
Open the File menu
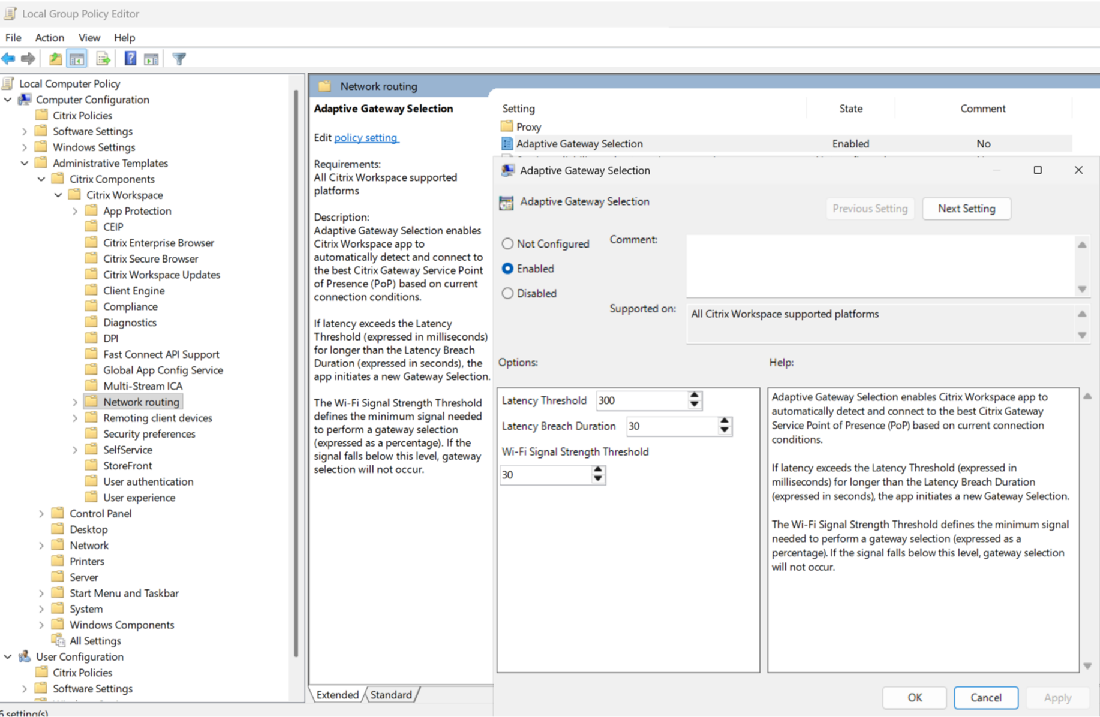pyautogui.click(x=13, y=37)
